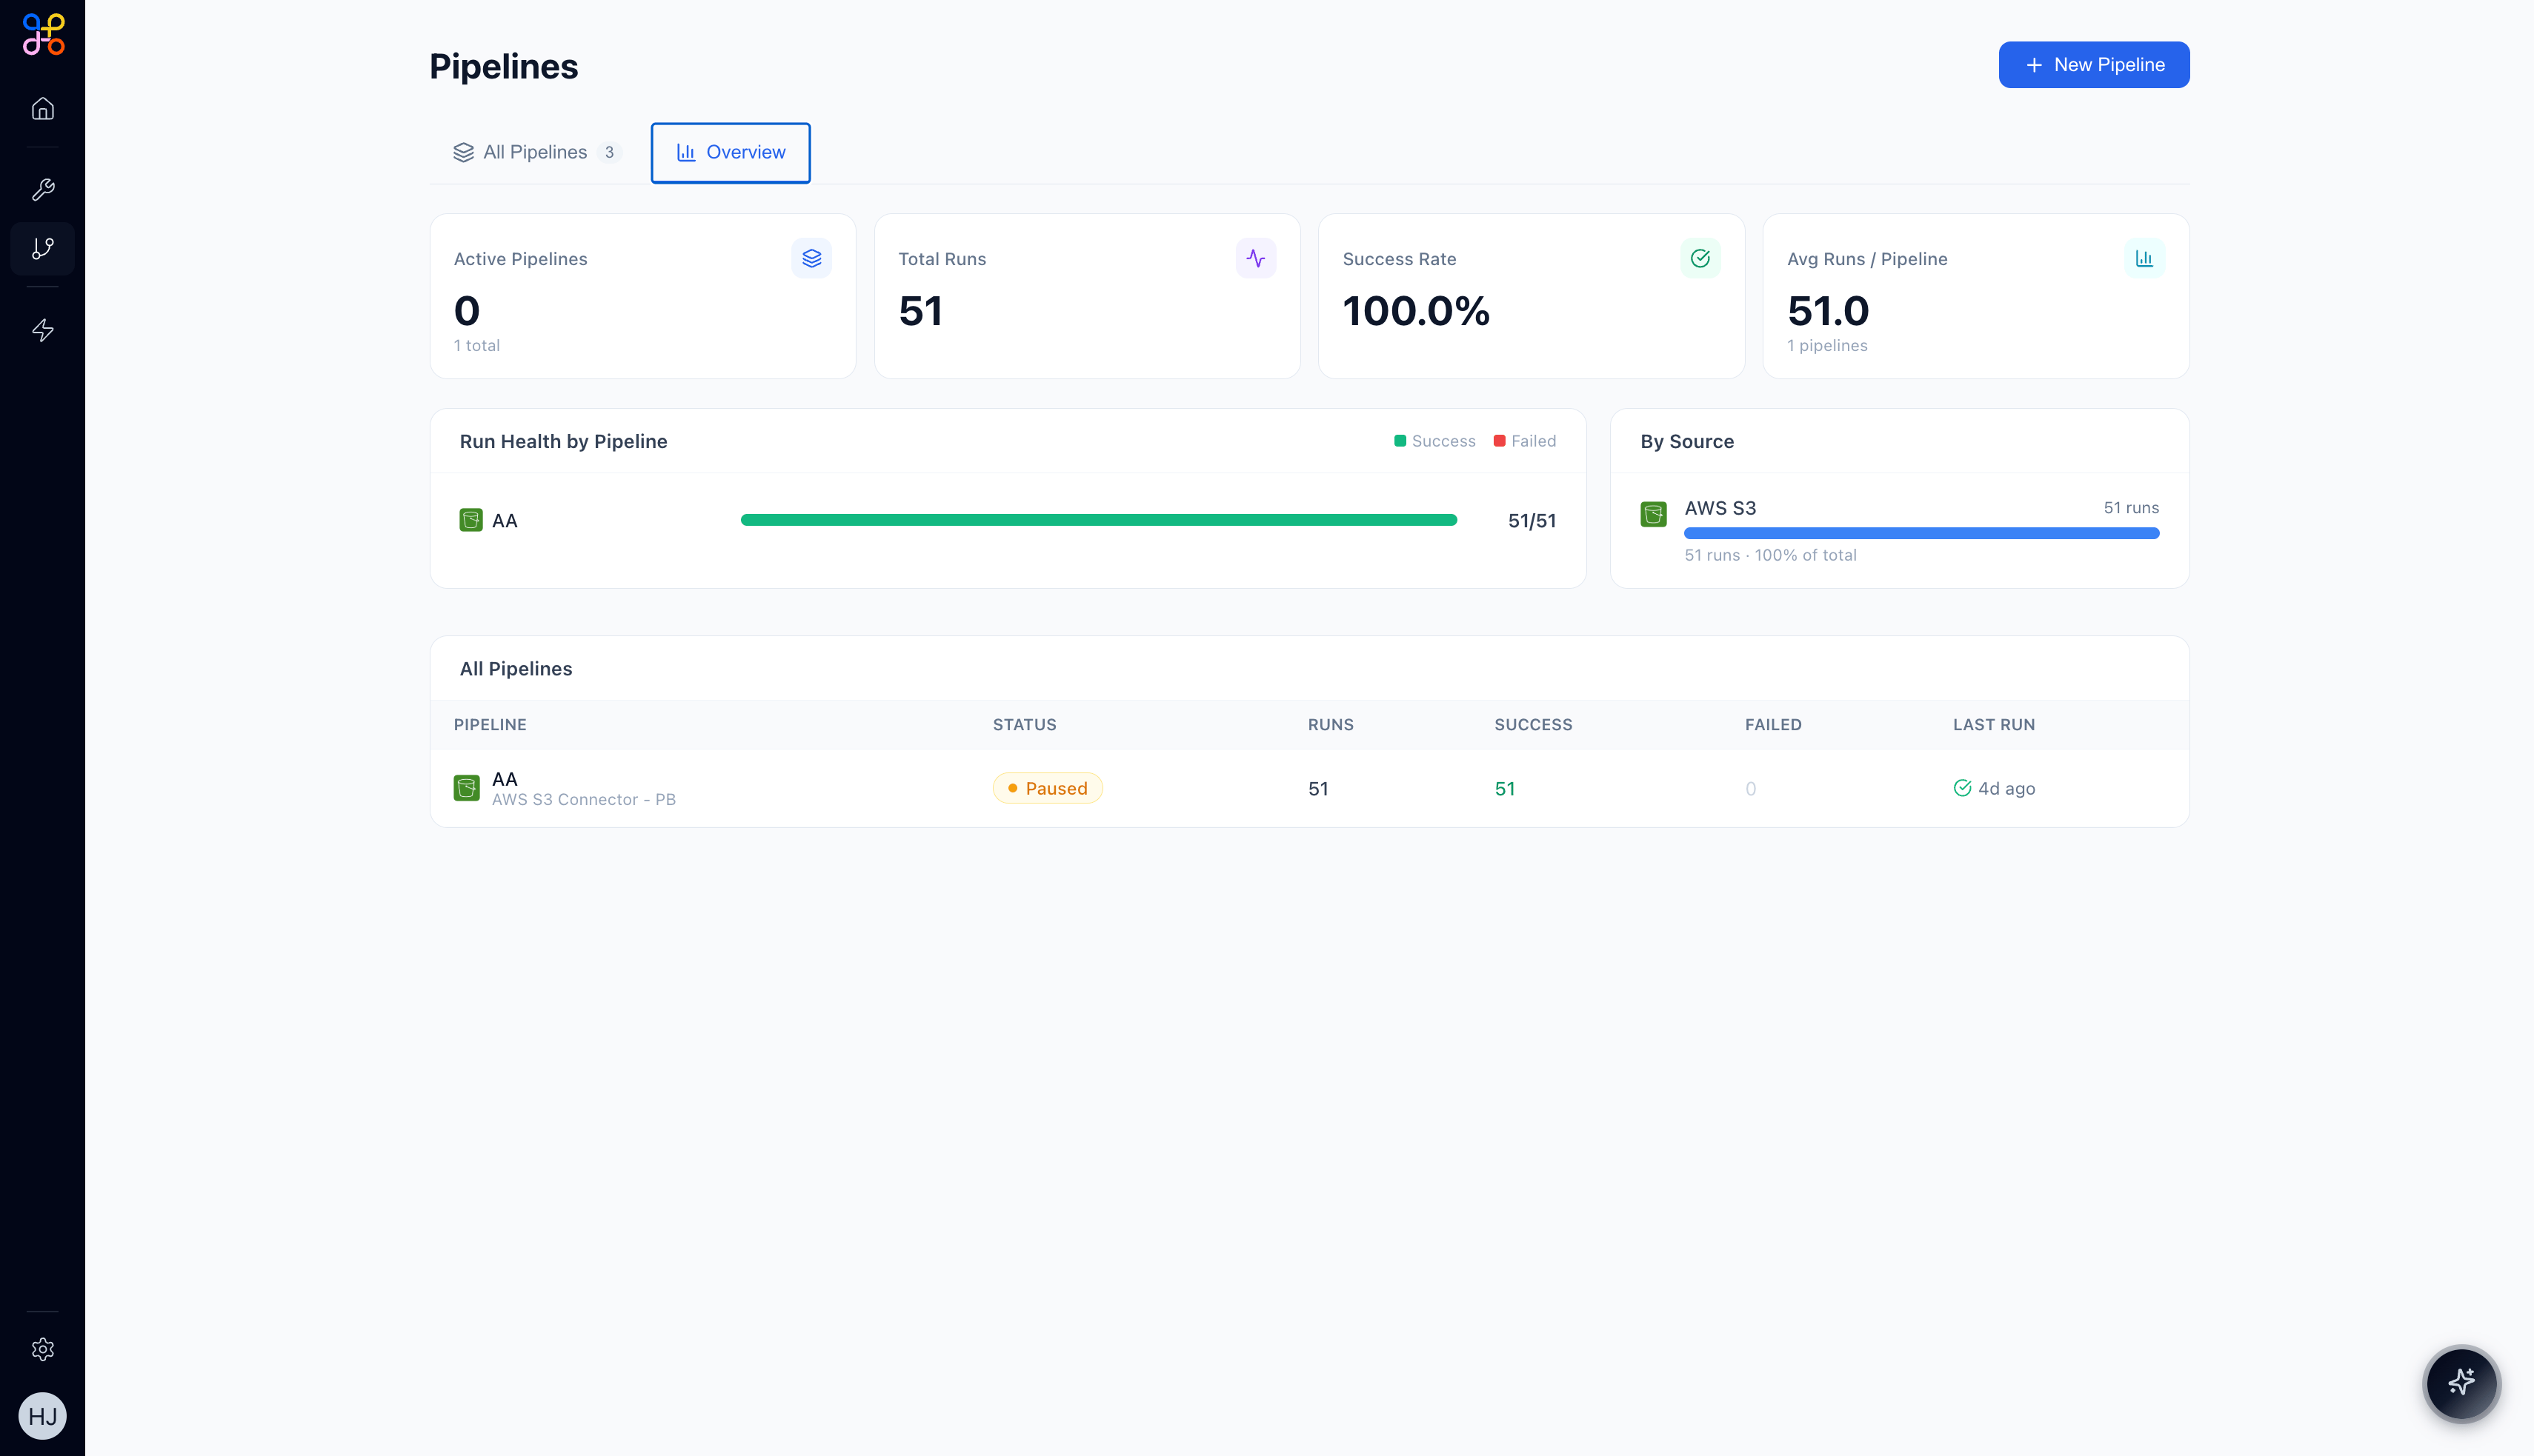Create a New Pipeline
Image resolution: width=2534 pixels, height=1456 pixels.
pos(2094,65)
